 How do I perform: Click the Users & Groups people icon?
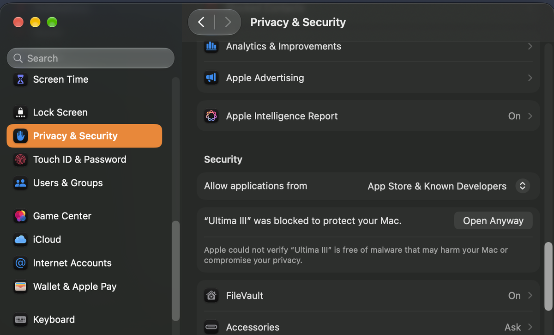[x=20, y=183]
